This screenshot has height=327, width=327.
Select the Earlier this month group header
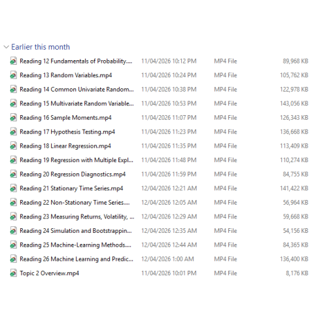(41, 47)
